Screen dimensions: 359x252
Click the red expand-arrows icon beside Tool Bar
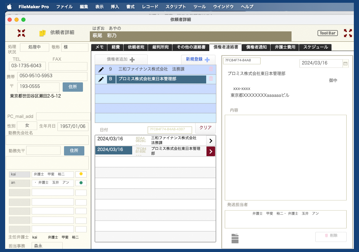click(x=348, y=33)
